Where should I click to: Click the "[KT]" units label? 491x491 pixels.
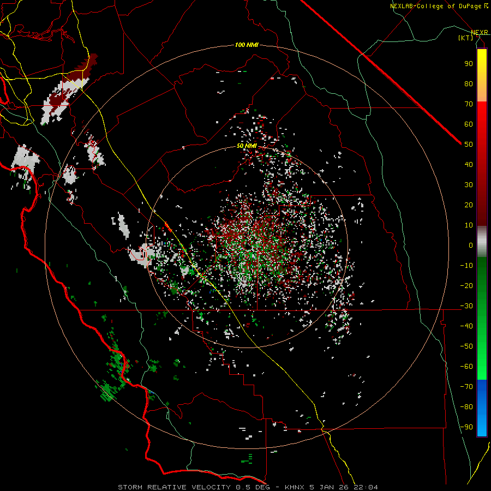coord(466,38)
